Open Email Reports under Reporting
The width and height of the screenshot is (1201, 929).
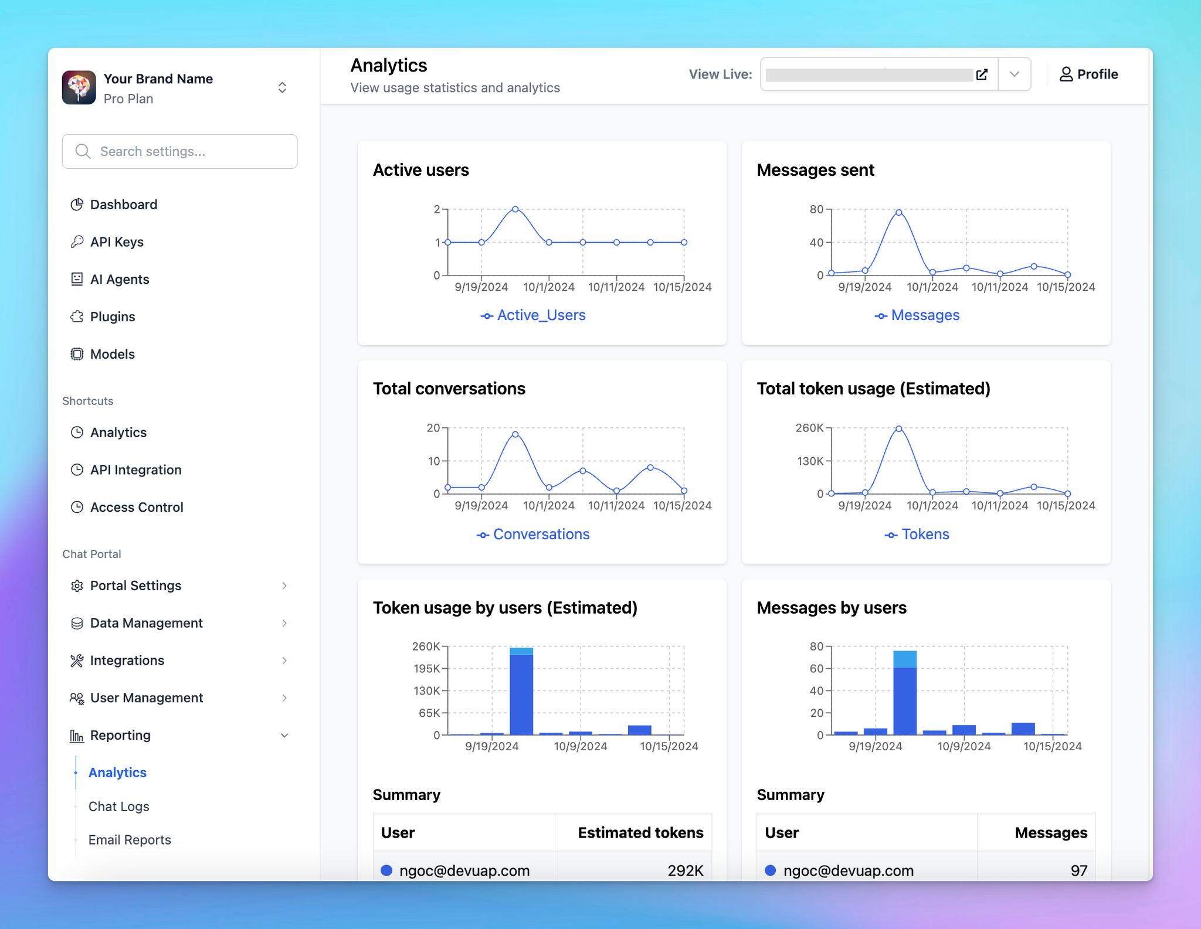tap(130, 840)
